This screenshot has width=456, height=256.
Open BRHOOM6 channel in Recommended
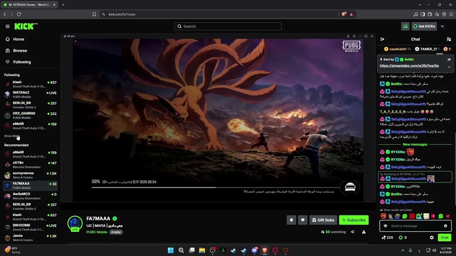(30, 227)
